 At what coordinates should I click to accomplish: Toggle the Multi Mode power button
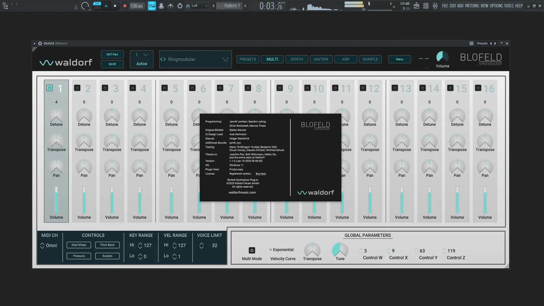tap(252, 250)
